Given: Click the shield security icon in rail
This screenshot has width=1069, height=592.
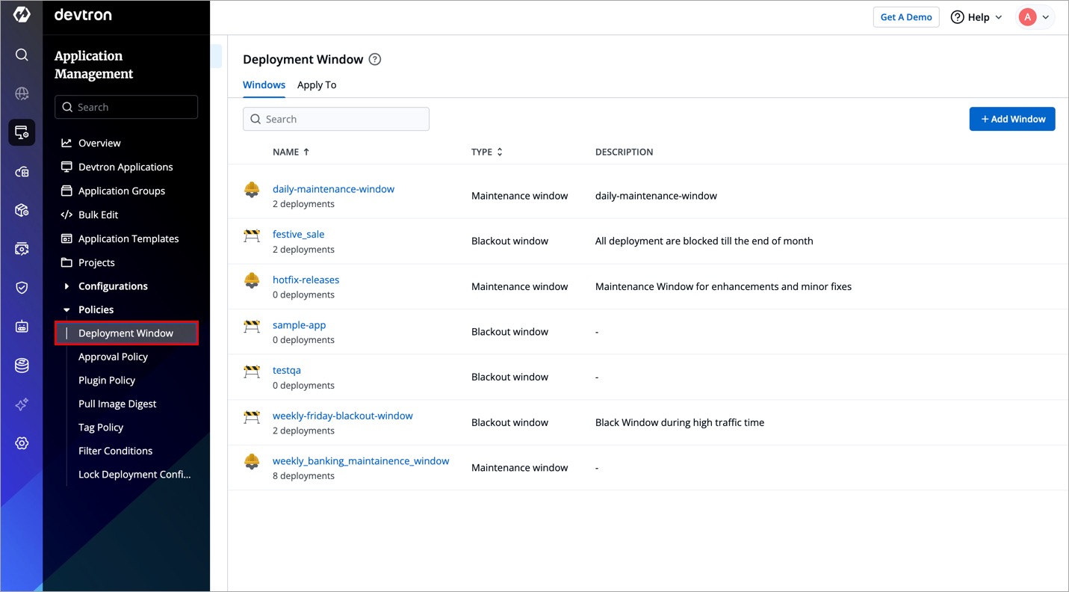Looking at the screenshot, I should tap(22, 288).
